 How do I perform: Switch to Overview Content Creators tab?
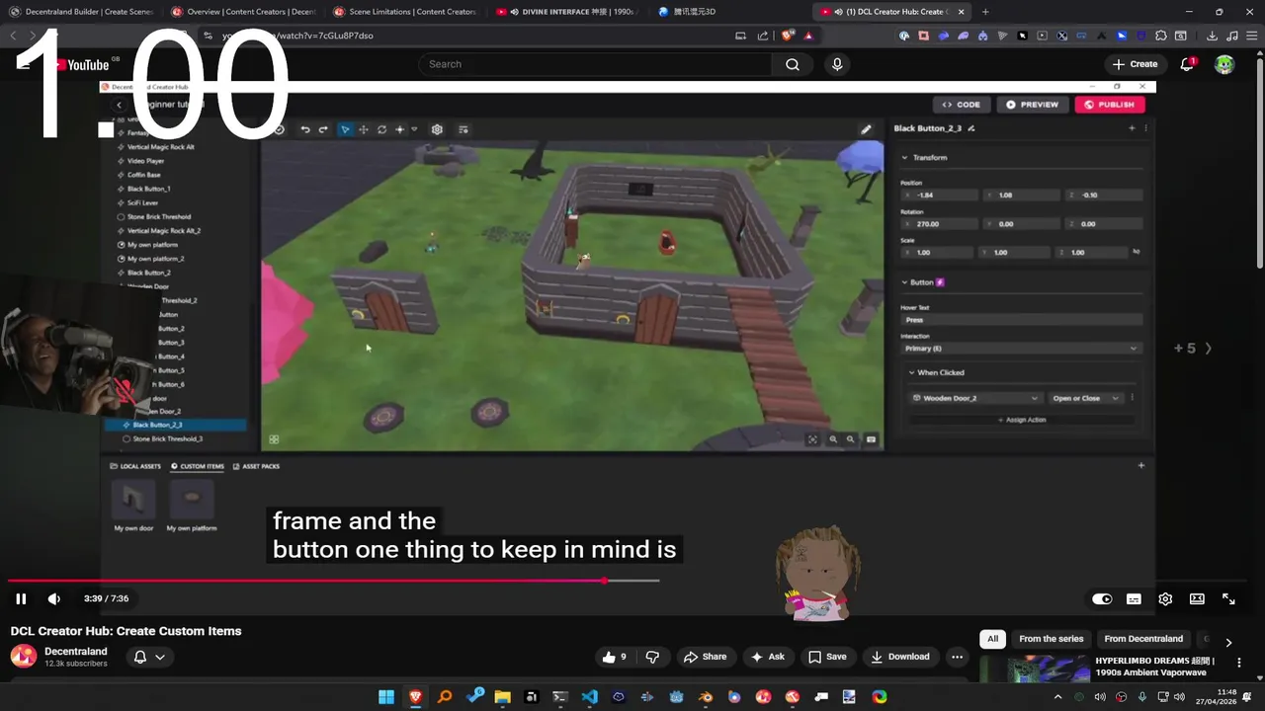[243, 12]
